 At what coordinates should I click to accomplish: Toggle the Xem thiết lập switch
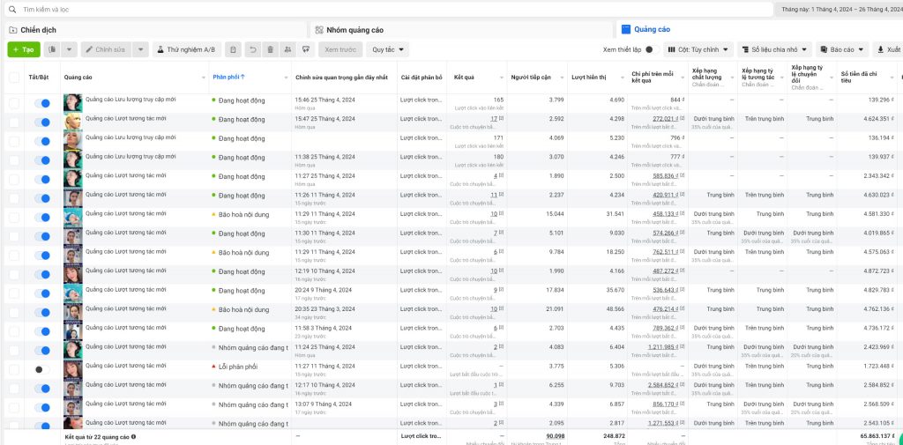tap(652, 49)
